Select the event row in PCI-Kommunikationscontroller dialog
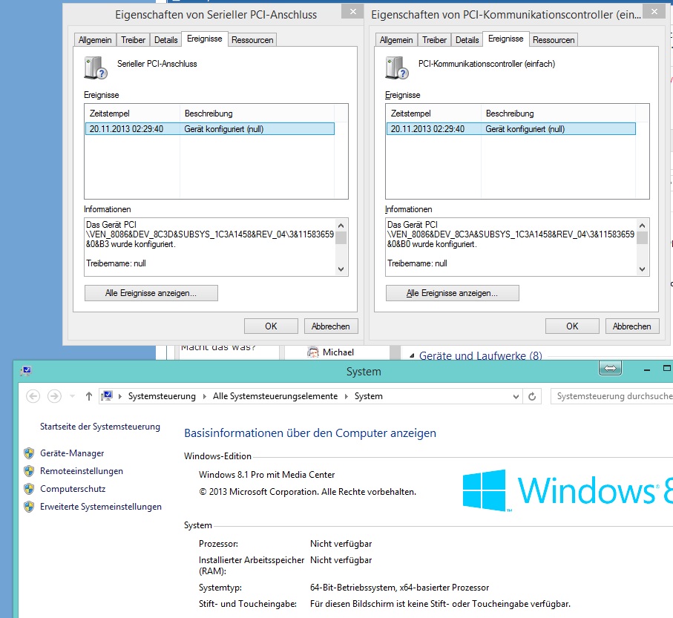This screenshot has height=618, width=673. [511, 129]
